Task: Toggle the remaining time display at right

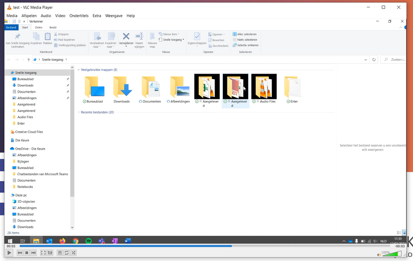Action: coord(399,246)
